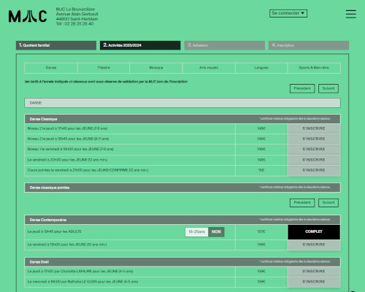Image resolution: width=365 pixels, height=292 pixels.
Task: Open the Se connecter dropdown
Action: click(x=288, y=13)
